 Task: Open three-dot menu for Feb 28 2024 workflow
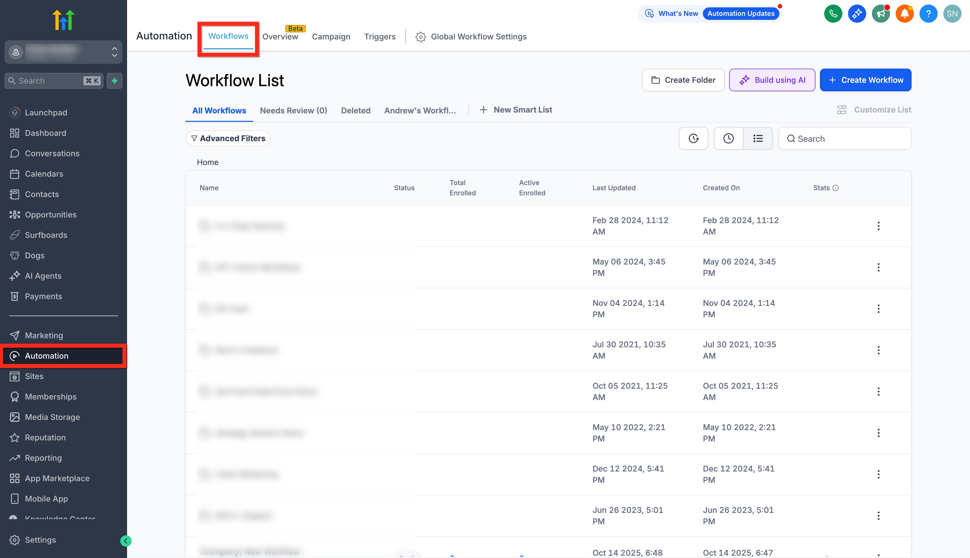point(878,226)
